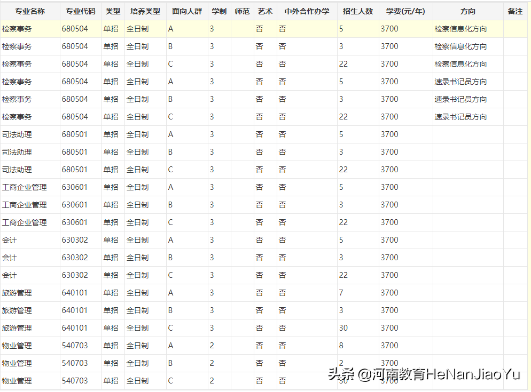Select 会计 in its group C row

(x=9, y=275)
